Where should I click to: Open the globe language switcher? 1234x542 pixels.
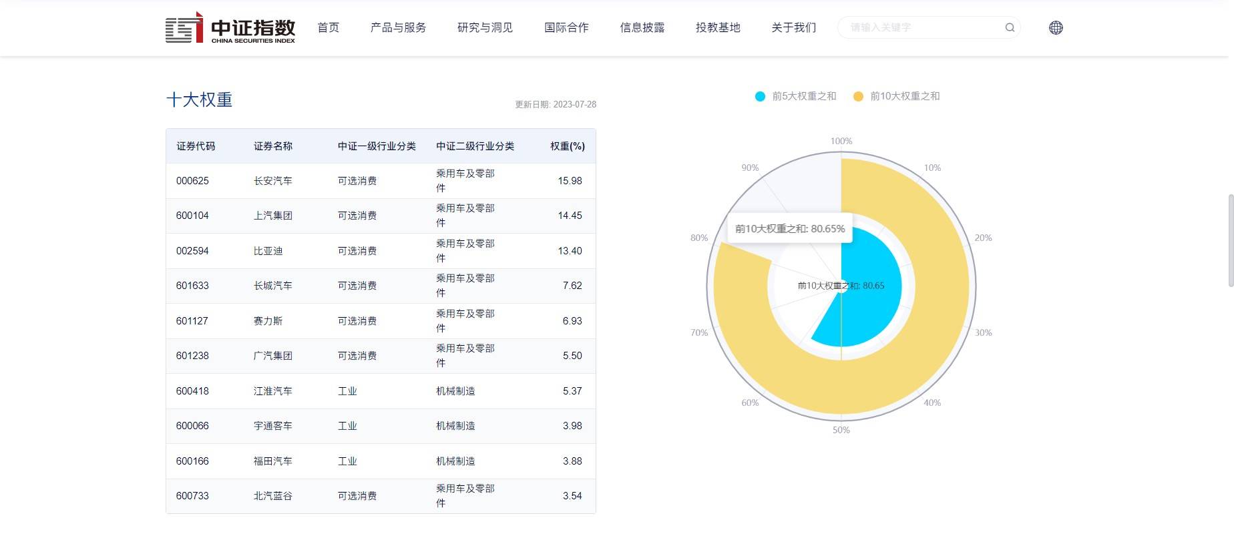(1056, 27)
